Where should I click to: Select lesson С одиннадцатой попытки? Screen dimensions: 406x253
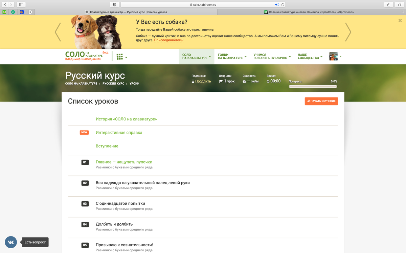point(120,203)
